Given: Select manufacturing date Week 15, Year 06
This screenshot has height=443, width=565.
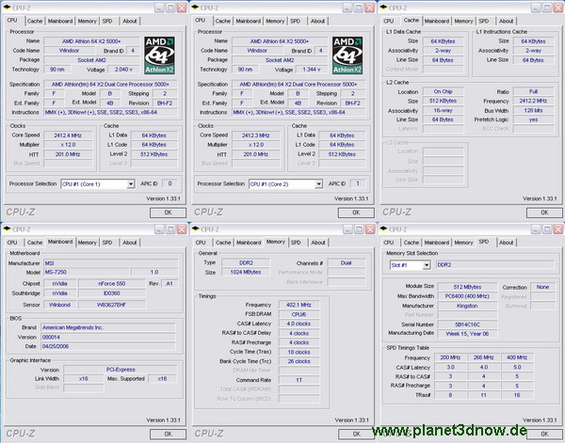Looking at the screenshot, I should 467,334.
